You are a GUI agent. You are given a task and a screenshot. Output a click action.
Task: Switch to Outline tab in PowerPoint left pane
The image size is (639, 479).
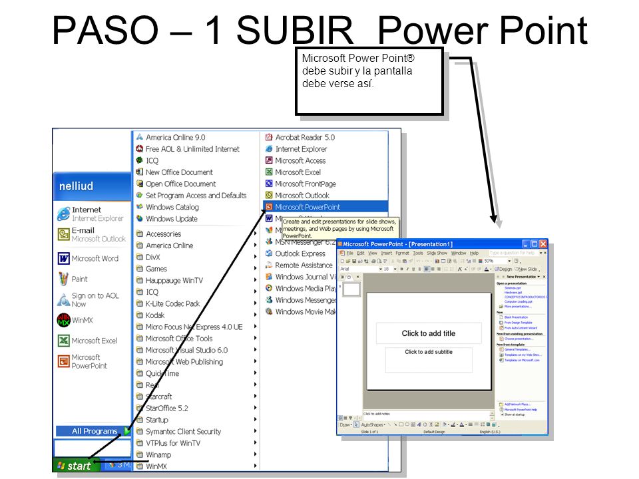point(342,277)
